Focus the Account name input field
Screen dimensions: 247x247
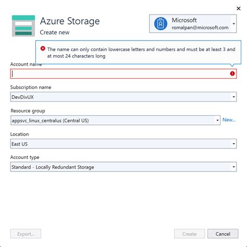point(123,73)
